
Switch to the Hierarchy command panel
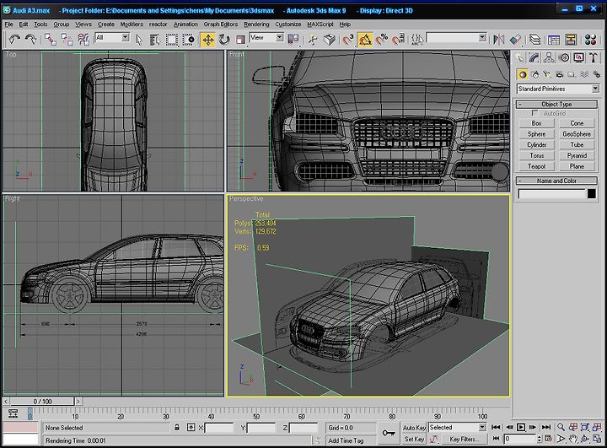[x=549, y=57]
